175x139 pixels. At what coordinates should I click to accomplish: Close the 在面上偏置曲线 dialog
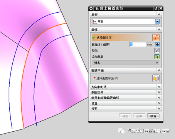click(x=161, y=8)
